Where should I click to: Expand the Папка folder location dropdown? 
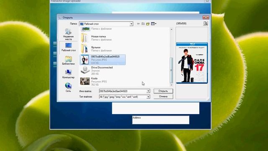[x=131, y=24]
